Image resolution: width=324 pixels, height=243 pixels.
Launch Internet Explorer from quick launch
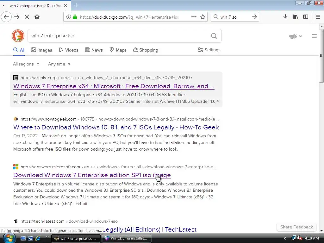38,239
